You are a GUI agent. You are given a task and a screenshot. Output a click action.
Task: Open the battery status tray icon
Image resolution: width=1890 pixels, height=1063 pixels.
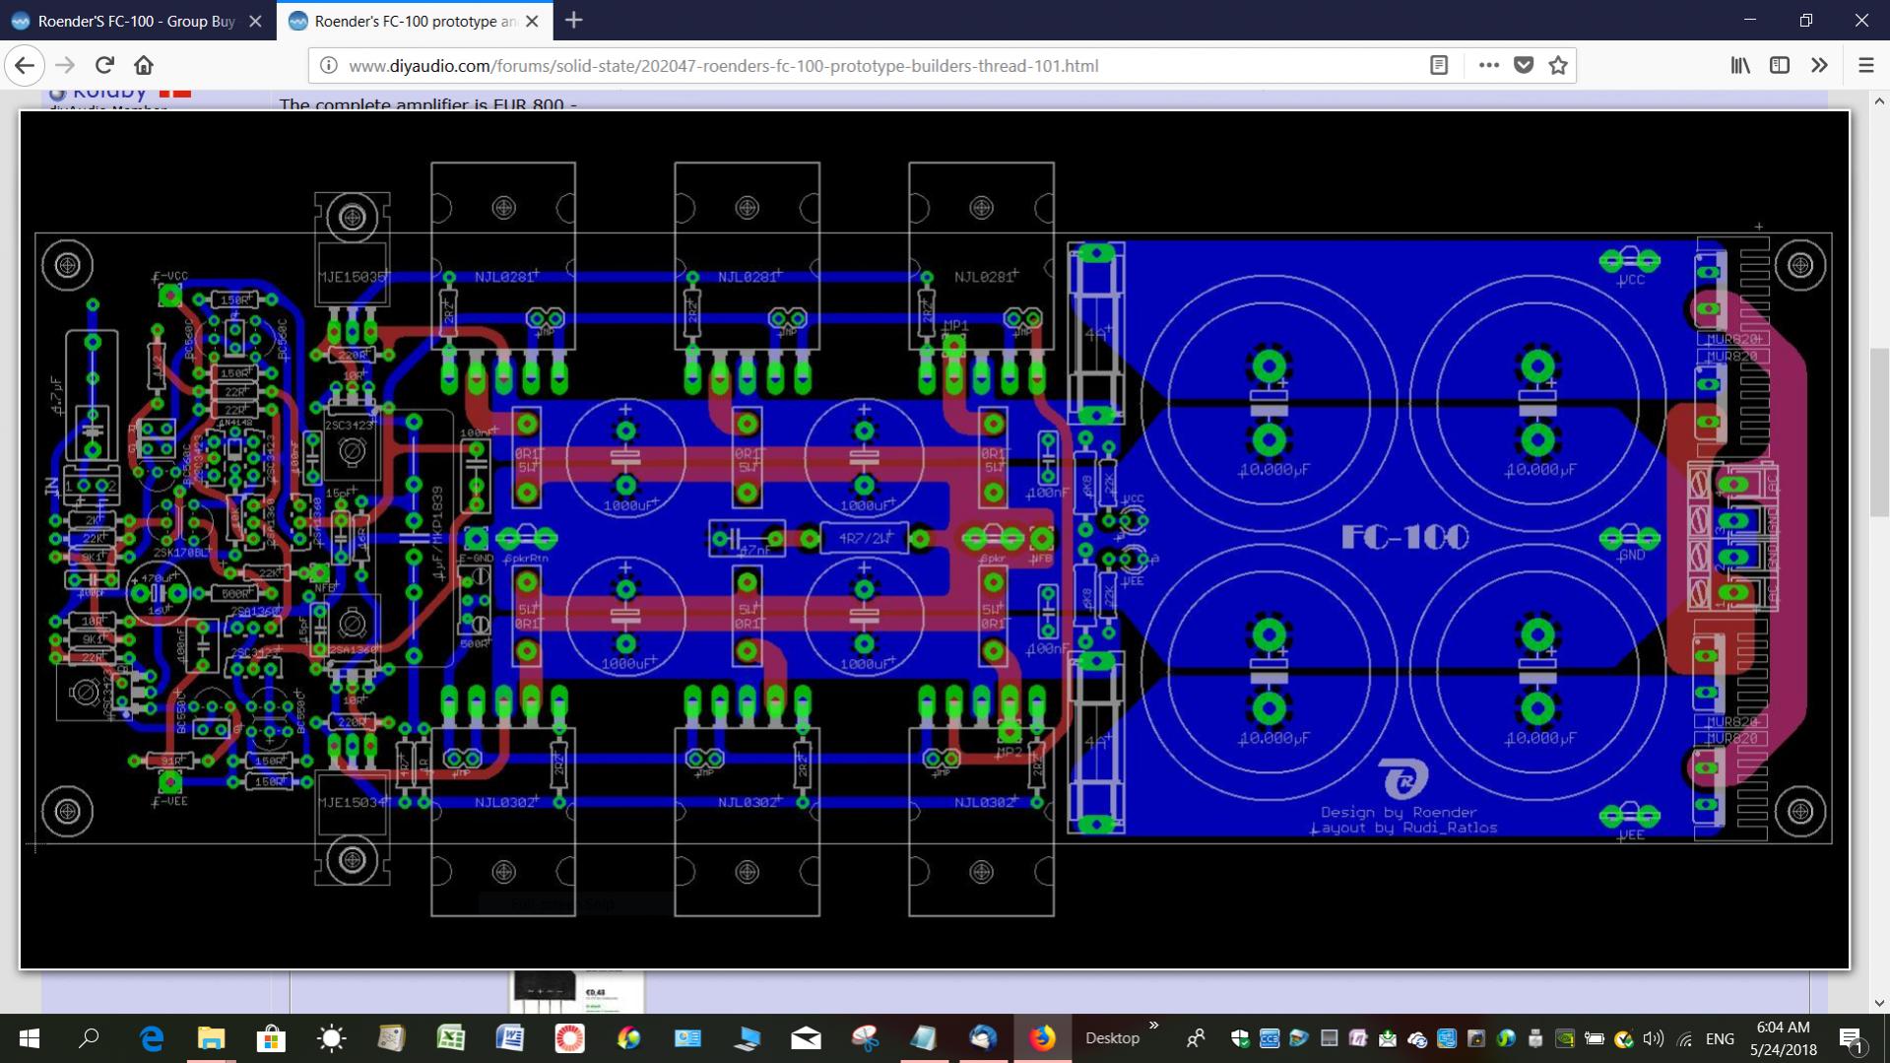pyautogui.click(x=1595, y=1038)
